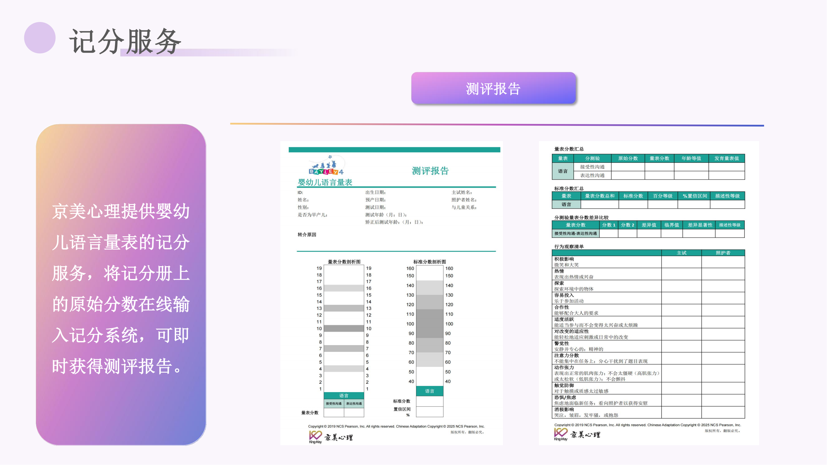The width and height of the screenshot is (827, 465).
Task: Click the 记分服务 slide title
Action: (x=125, y=41)
